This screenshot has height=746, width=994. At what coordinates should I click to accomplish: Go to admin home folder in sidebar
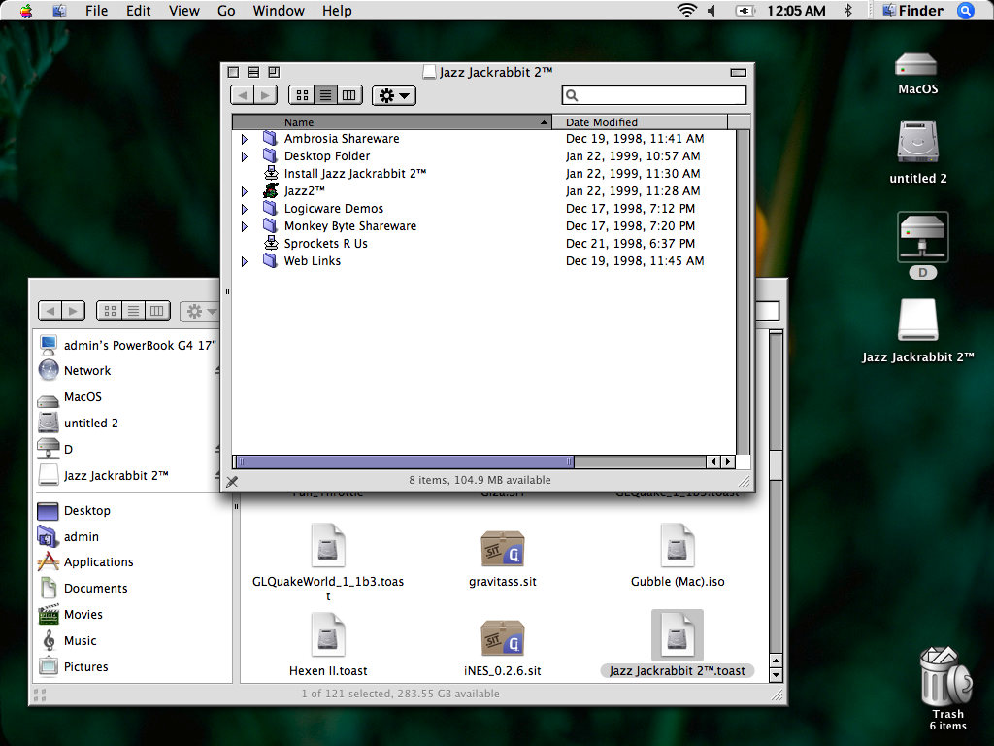click(x=68, y=536)
